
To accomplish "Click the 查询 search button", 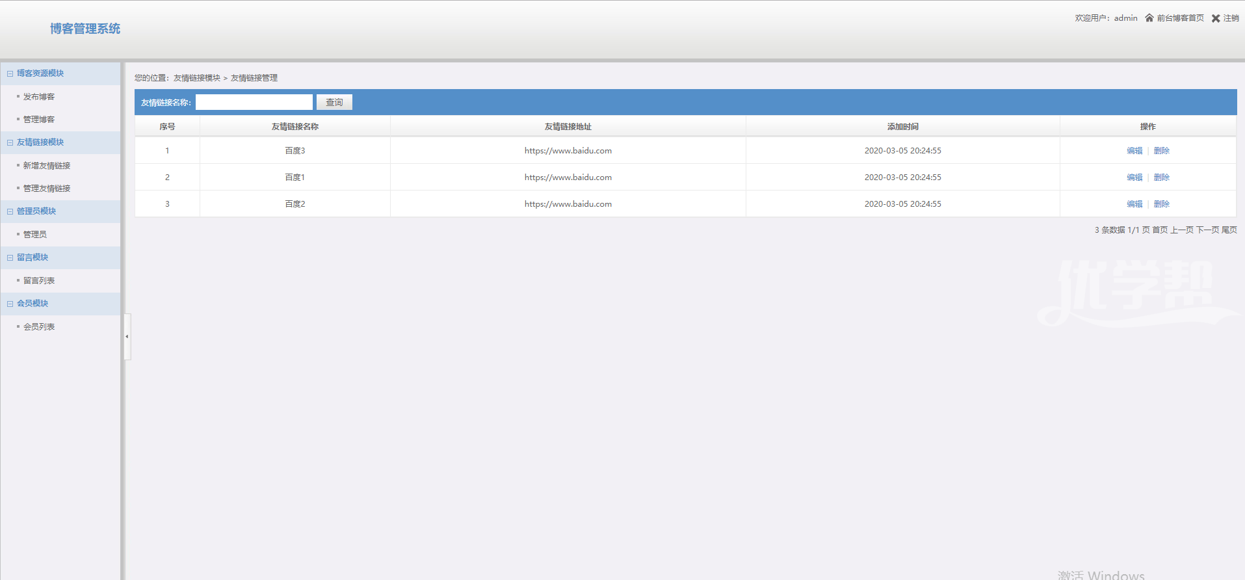I will coord(334,102).
